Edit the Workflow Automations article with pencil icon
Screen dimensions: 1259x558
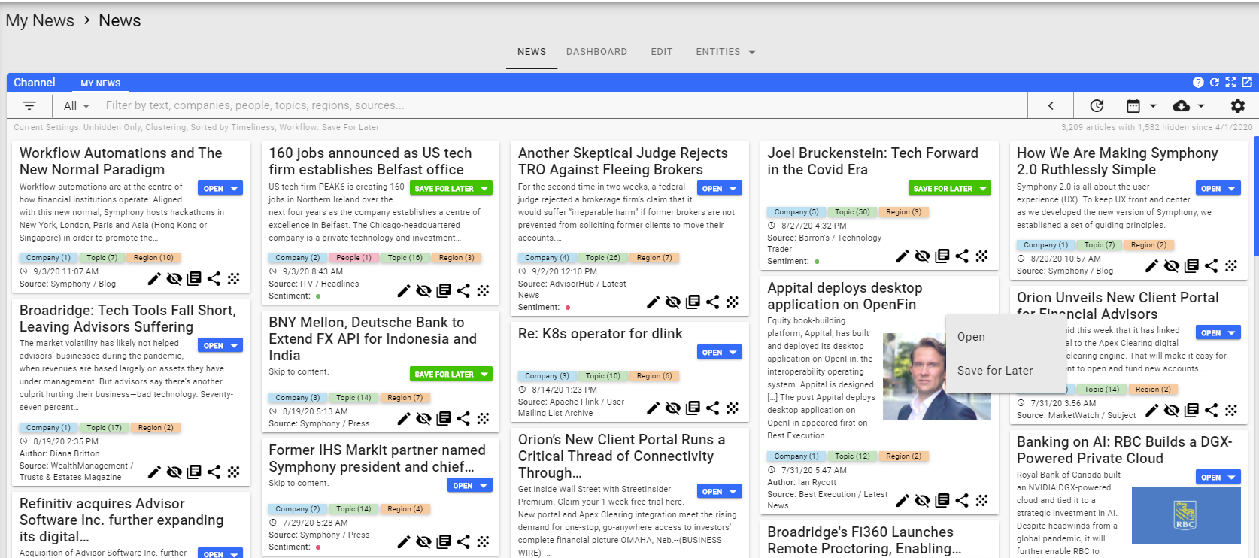[x=154, y=279]
